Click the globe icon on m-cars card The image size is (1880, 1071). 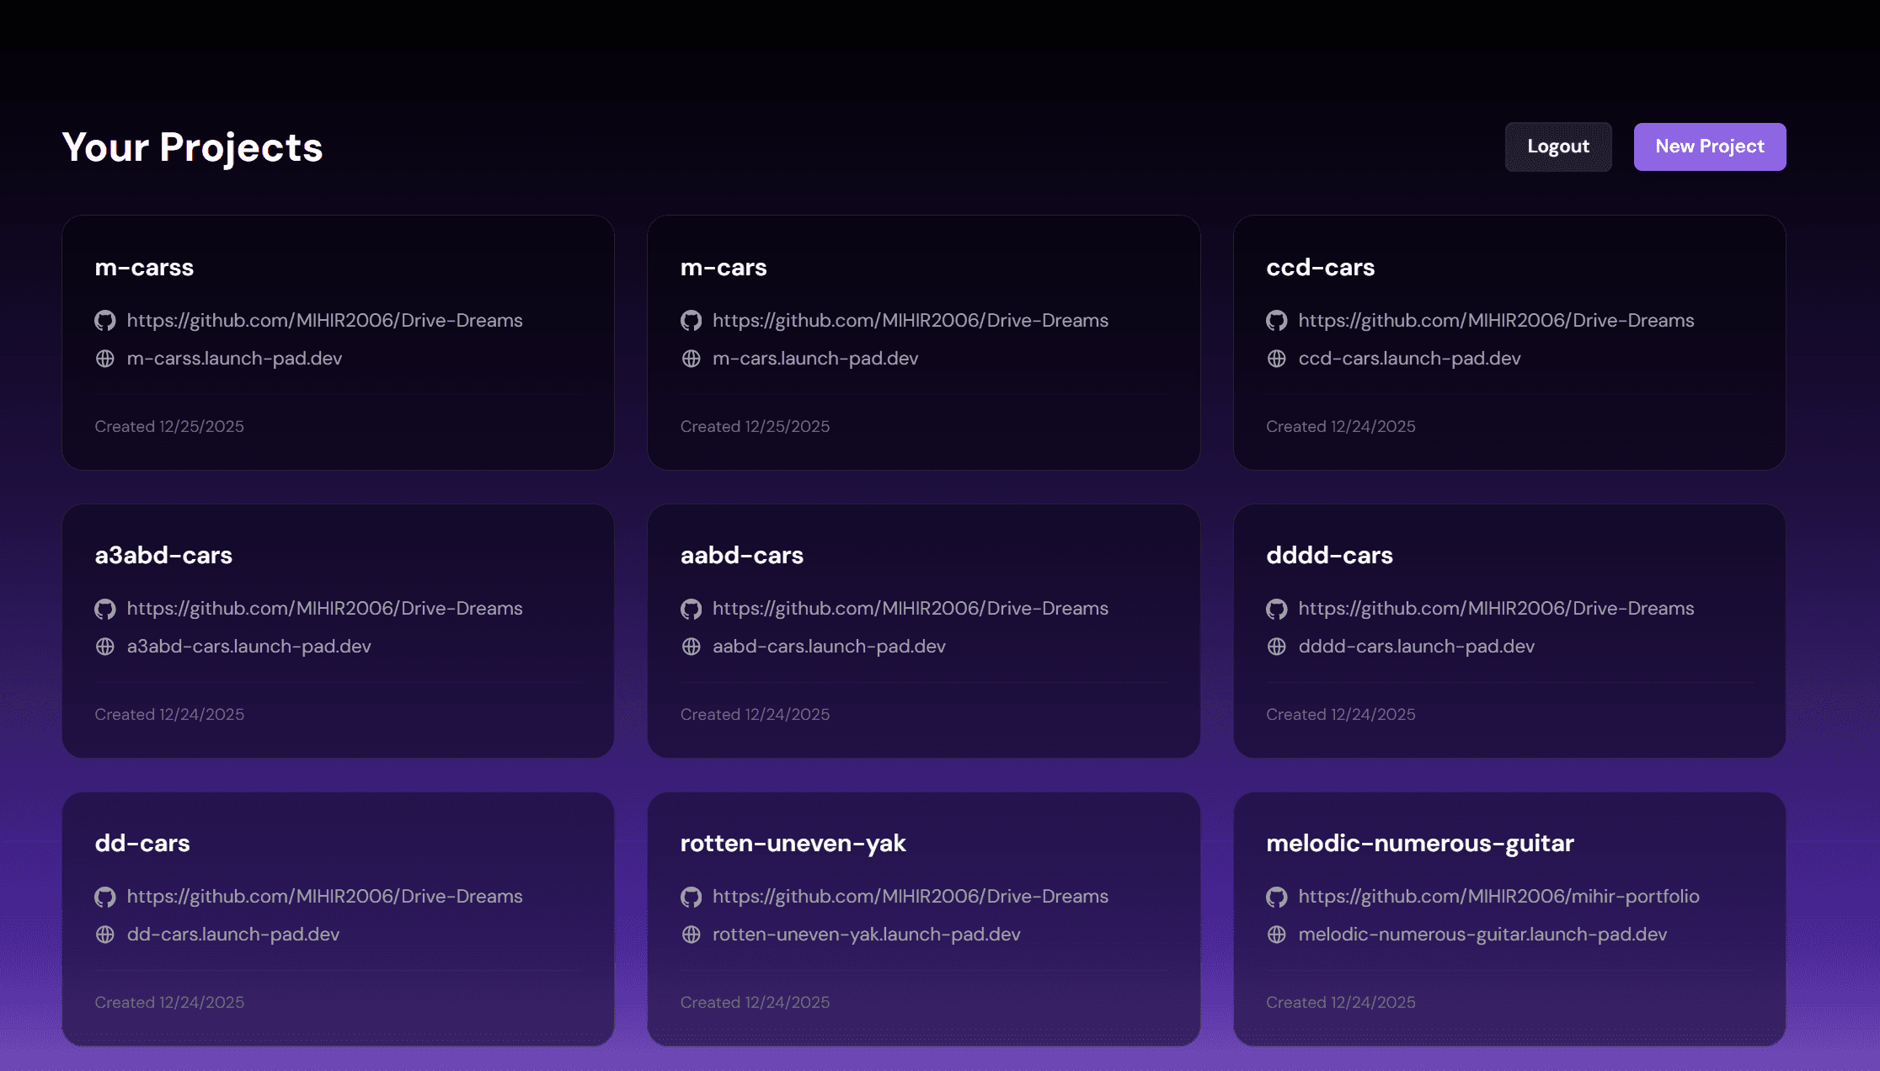[x=691, y=358]
